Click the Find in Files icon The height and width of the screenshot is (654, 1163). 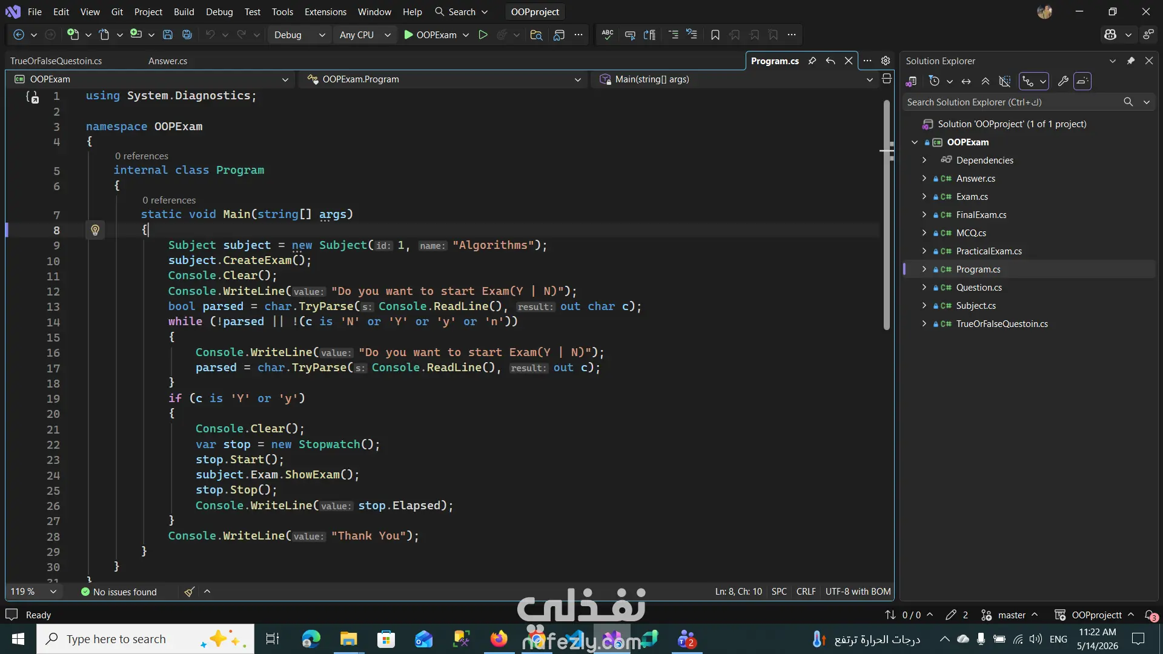(536, 35)
